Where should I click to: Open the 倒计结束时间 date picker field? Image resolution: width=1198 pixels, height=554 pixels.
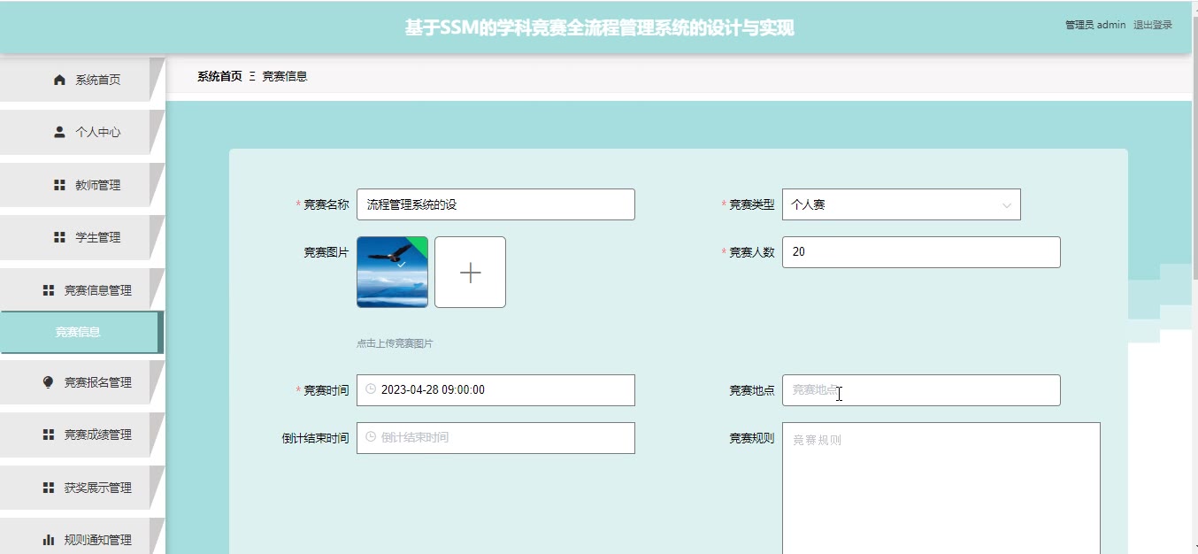(495, 437)
